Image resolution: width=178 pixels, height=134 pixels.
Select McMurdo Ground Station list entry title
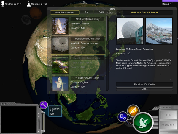(88, 39)
